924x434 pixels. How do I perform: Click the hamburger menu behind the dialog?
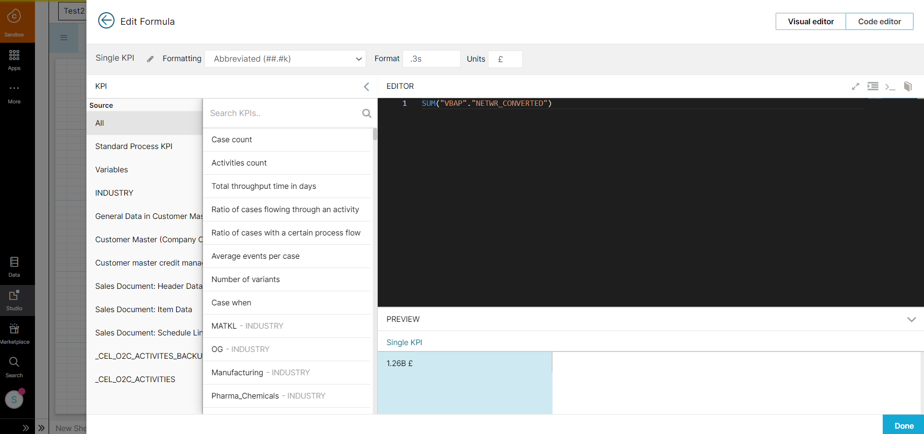click(64, 37)
